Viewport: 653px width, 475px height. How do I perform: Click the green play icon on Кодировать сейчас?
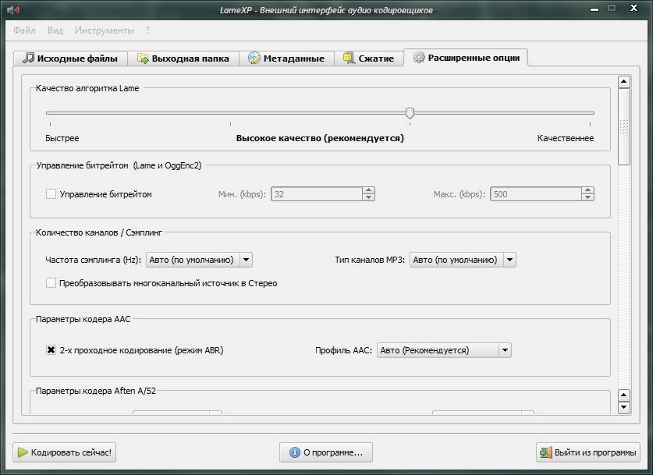tap(23, 452)
